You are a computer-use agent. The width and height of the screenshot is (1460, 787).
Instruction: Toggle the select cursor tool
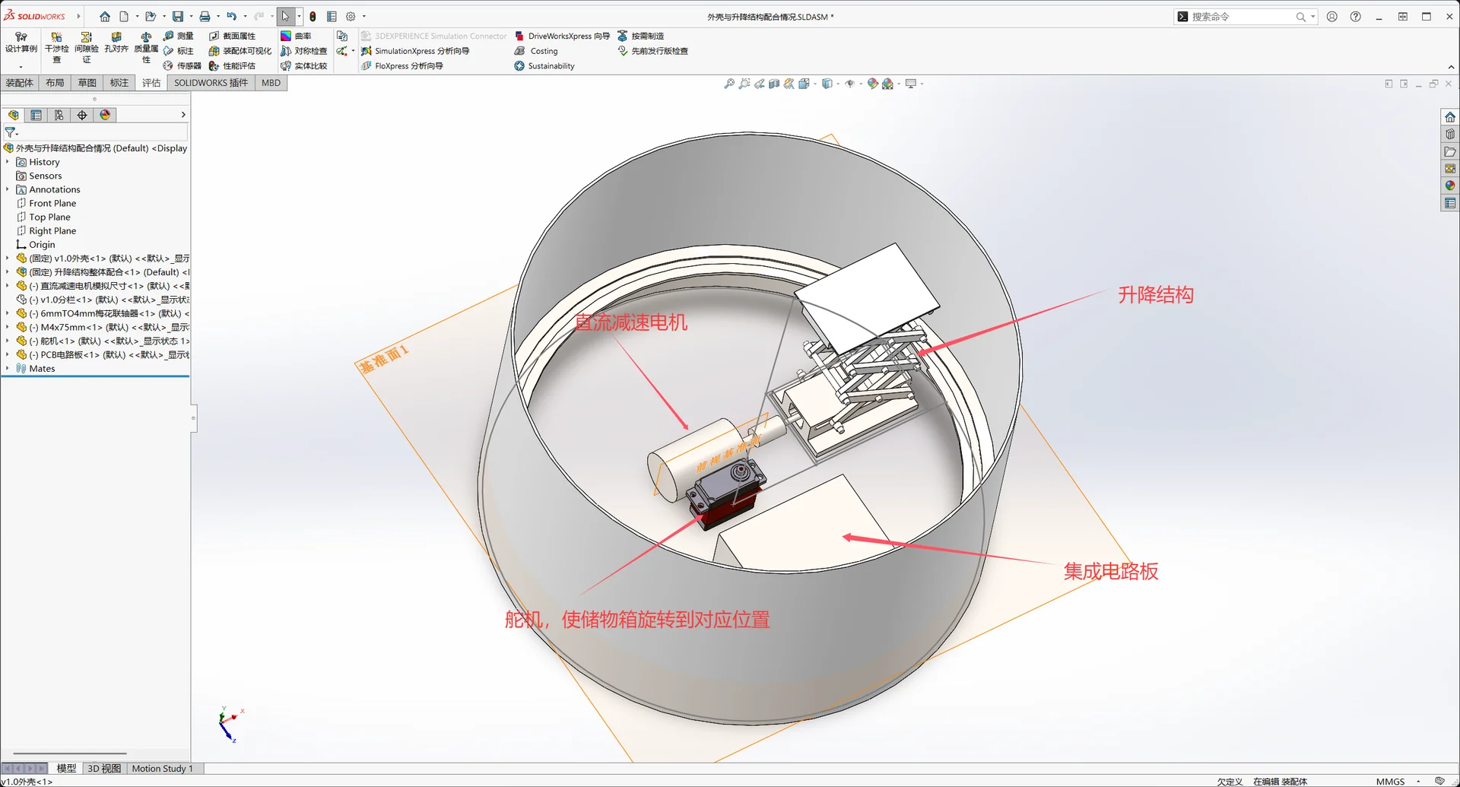coord(285,16)
